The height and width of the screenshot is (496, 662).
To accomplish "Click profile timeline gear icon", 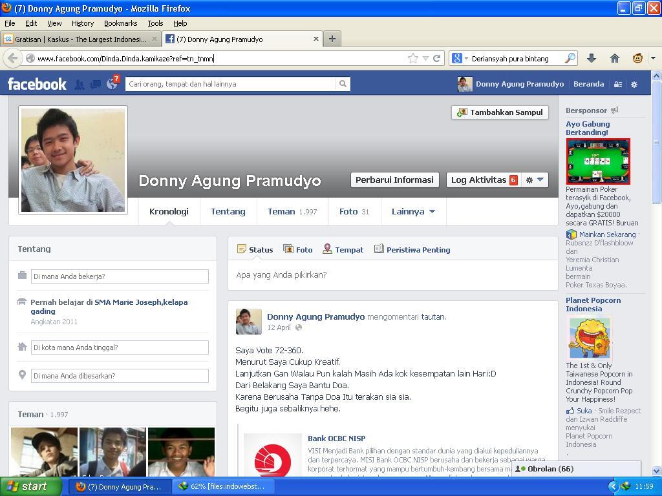I will click(x=529, y=180).
